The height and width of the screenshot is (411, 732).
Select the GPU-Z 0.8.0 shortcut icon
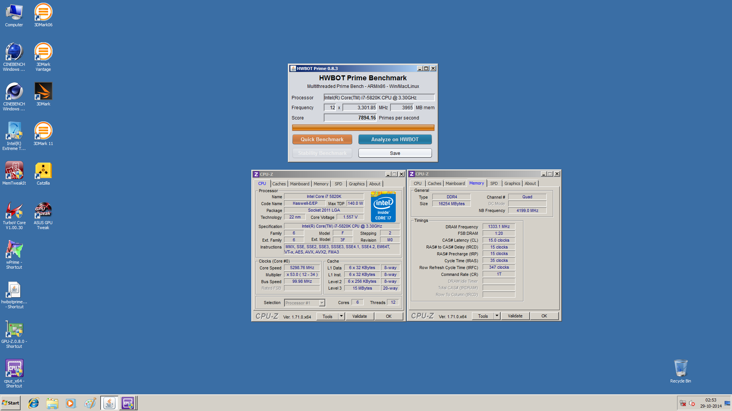click(14, 334)
